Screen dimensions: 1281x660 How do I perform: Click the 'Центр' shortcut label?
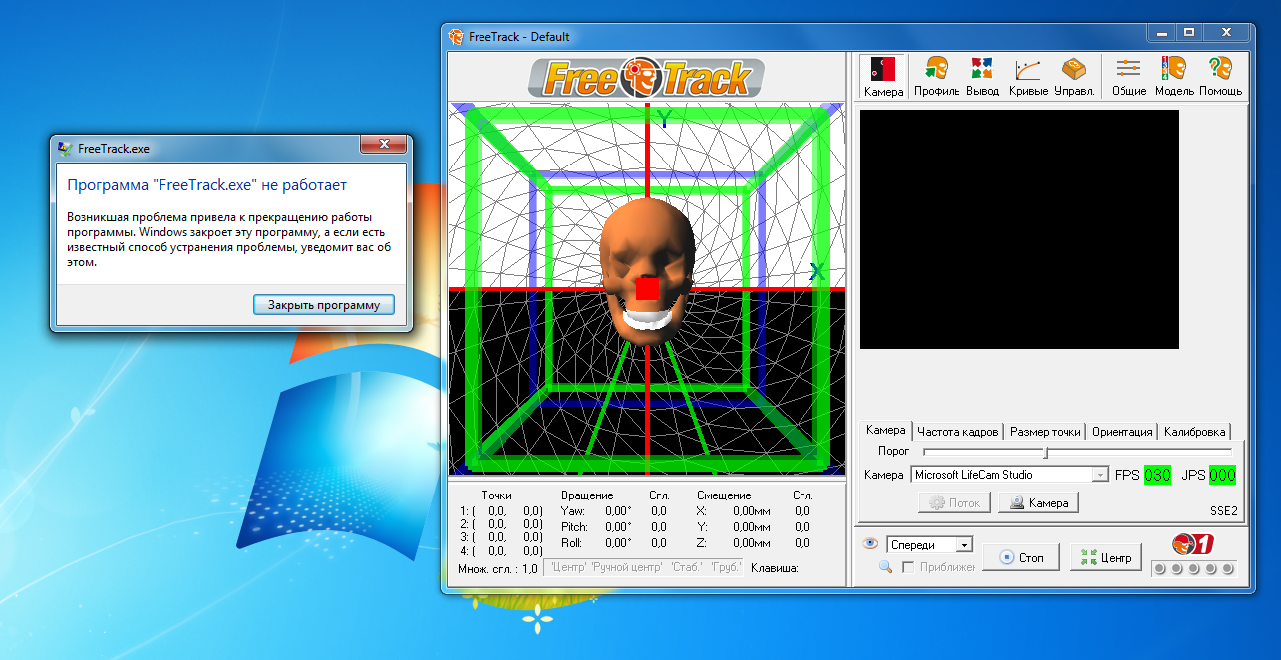[567, 568]
